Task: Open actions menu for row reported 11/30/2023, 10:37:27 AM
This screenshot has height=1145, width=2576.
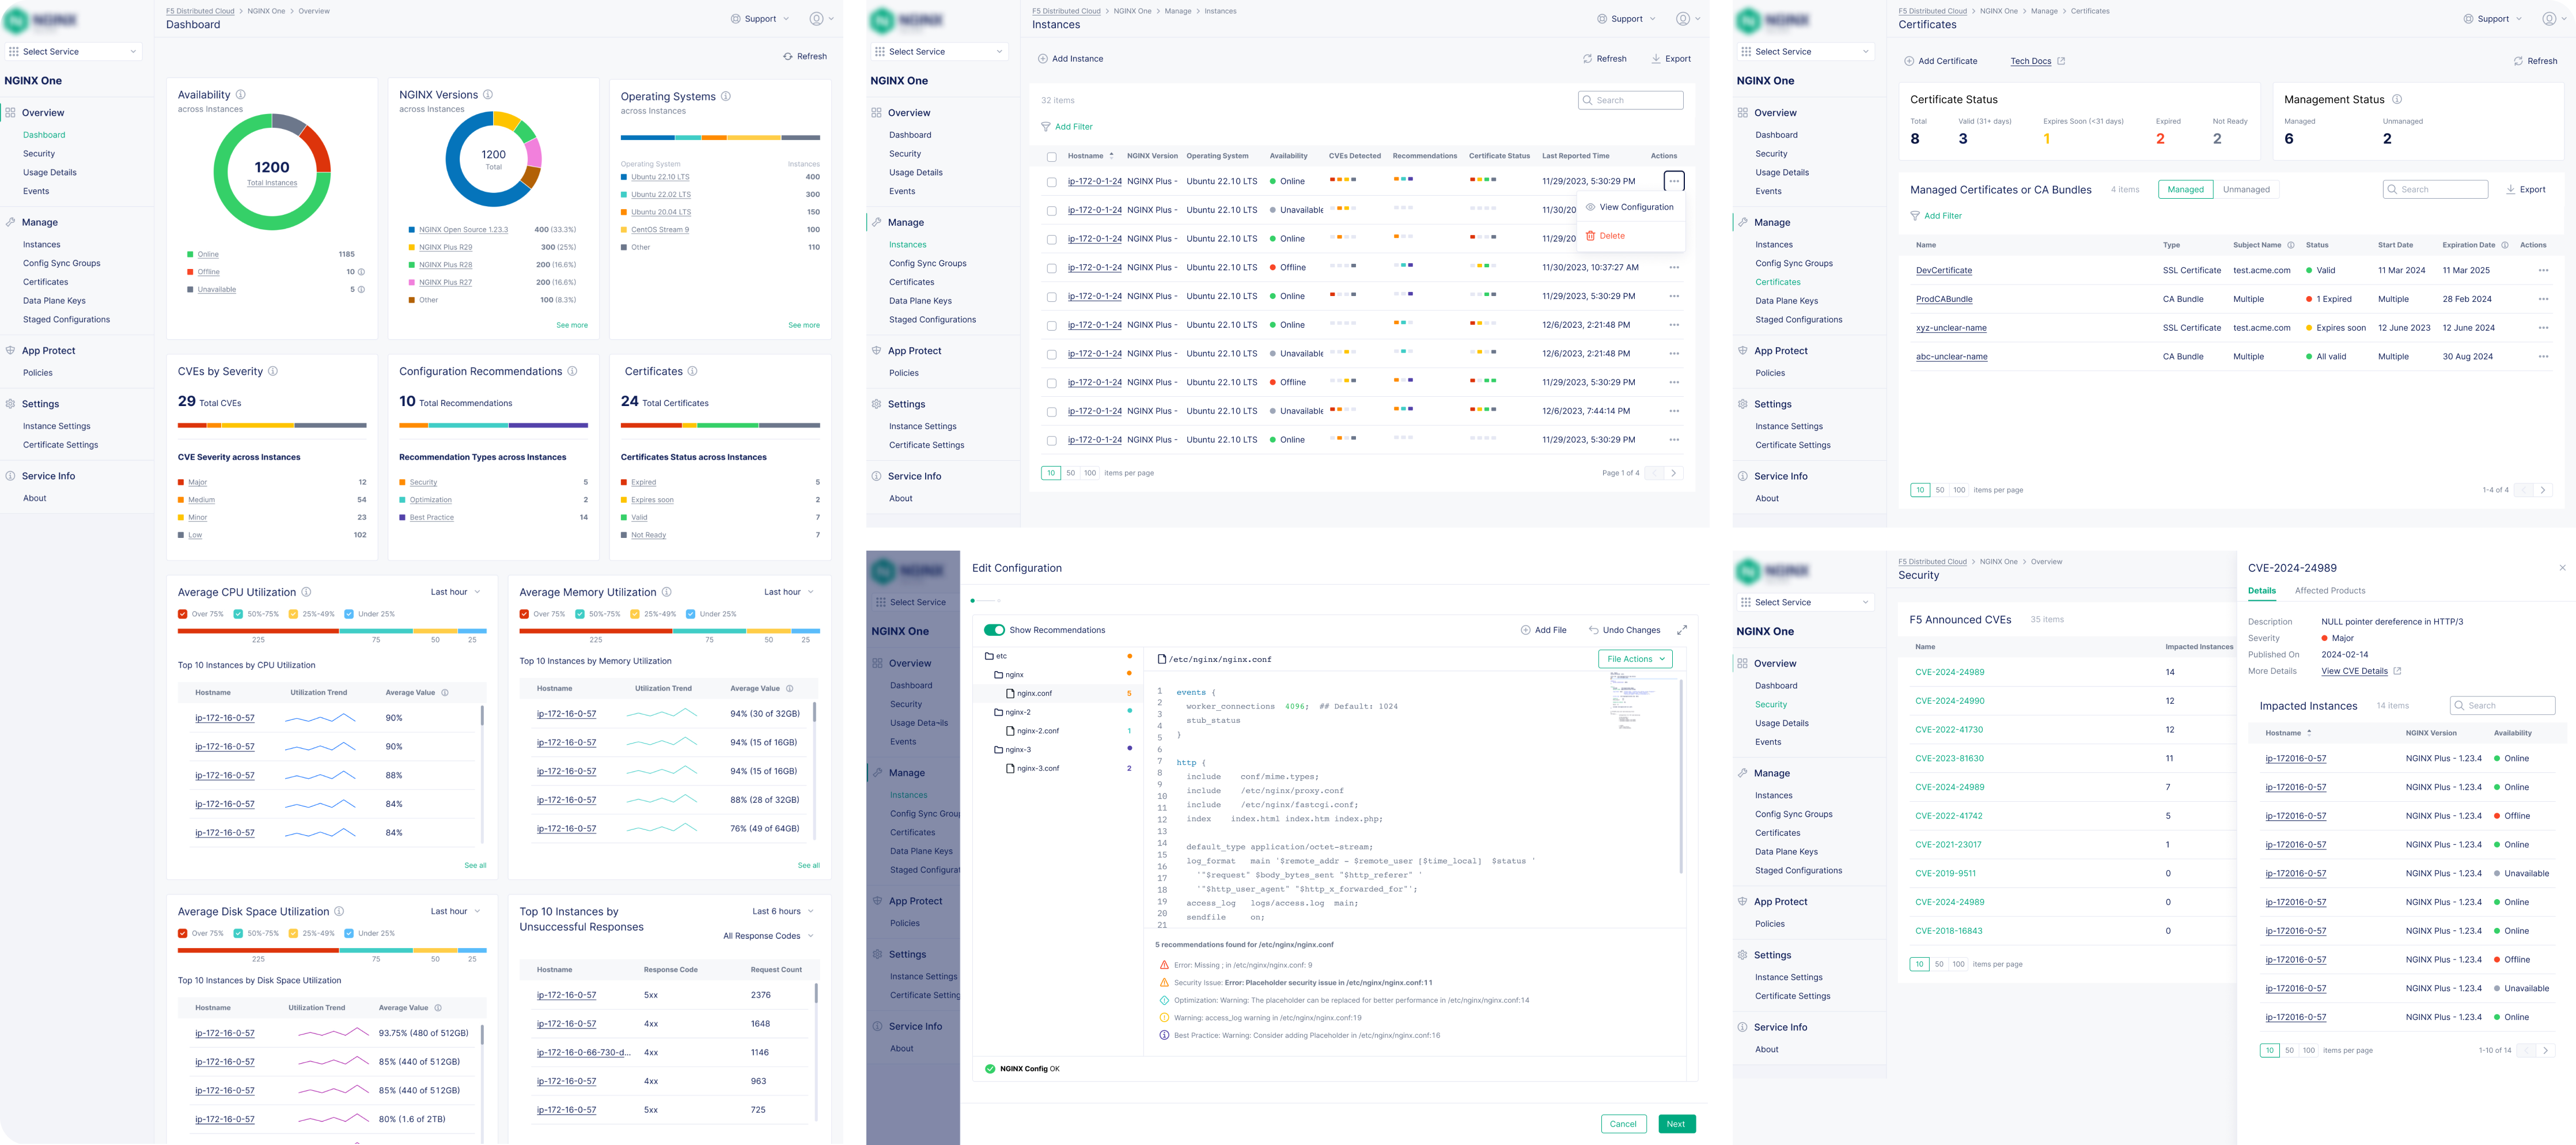Action: pos(1674,268)
